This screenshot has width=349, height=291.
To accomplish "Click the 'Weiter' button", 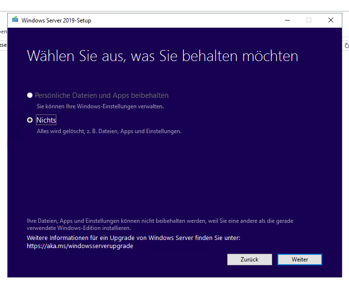I will point(300,260).
